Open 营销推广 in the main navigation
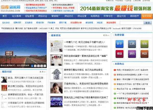Viewport: 153px width, 110px height. click(x=56, y=16)
